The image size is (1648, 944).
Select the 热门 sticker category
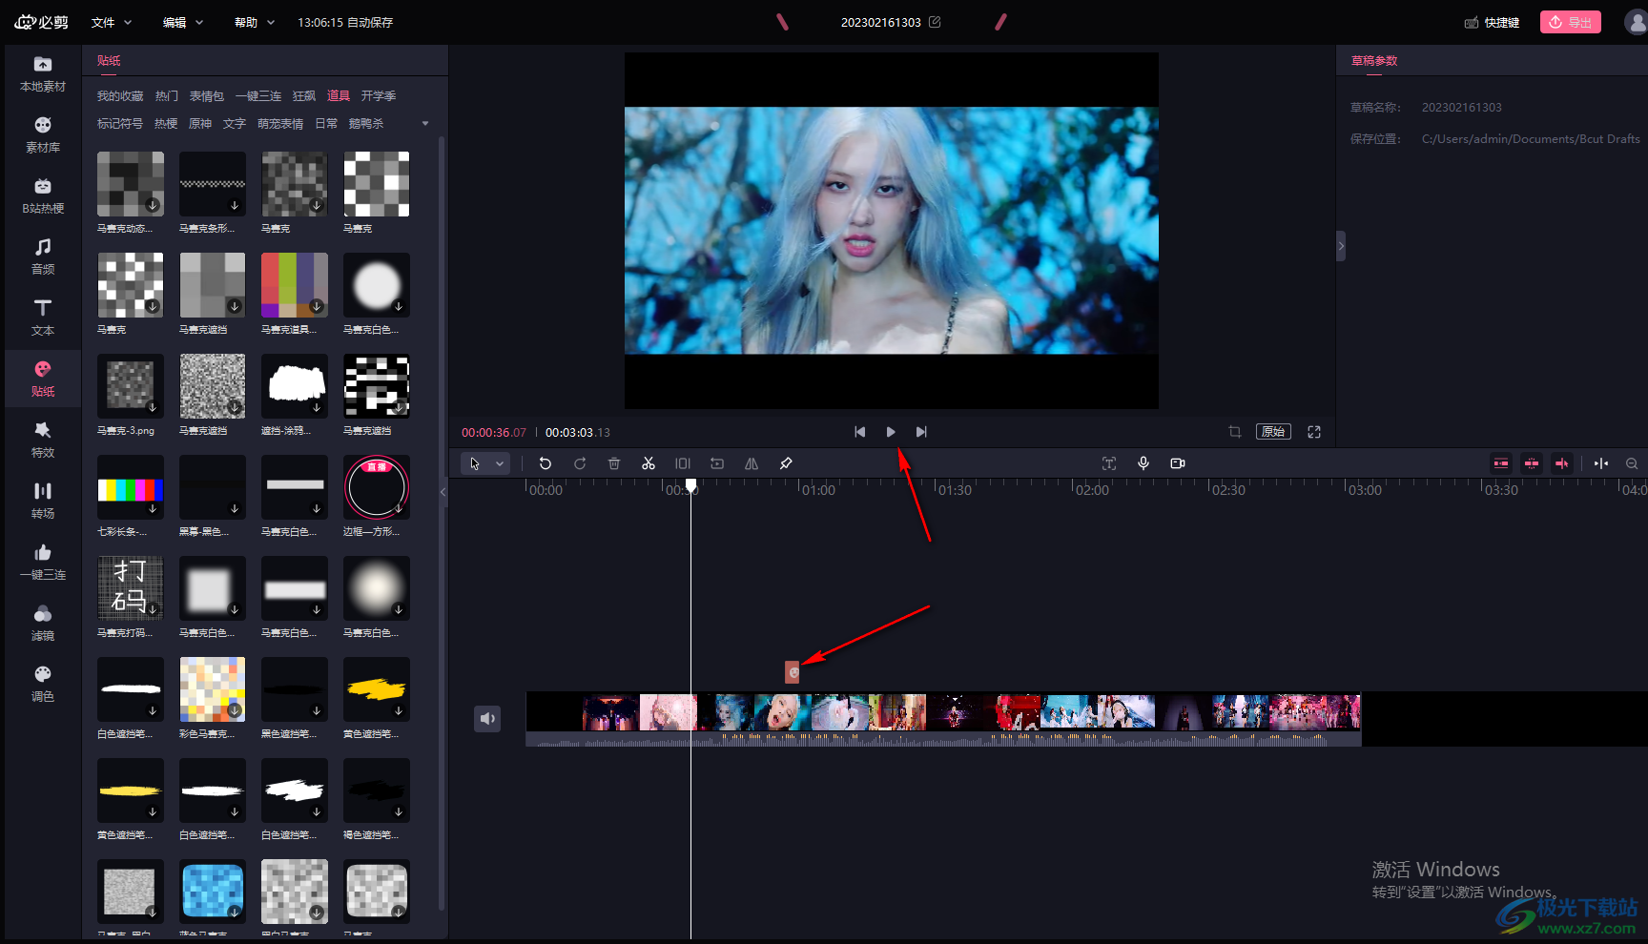[x=167, y=96]
